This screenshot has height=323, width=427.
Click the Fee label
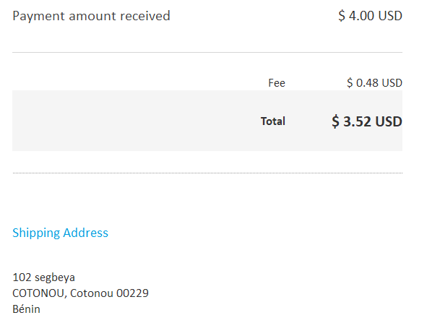tap(277, 83)
